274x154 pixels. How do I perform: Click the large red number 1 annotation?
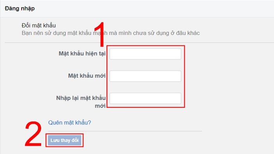pyautogui.click(x=100, y=34)
